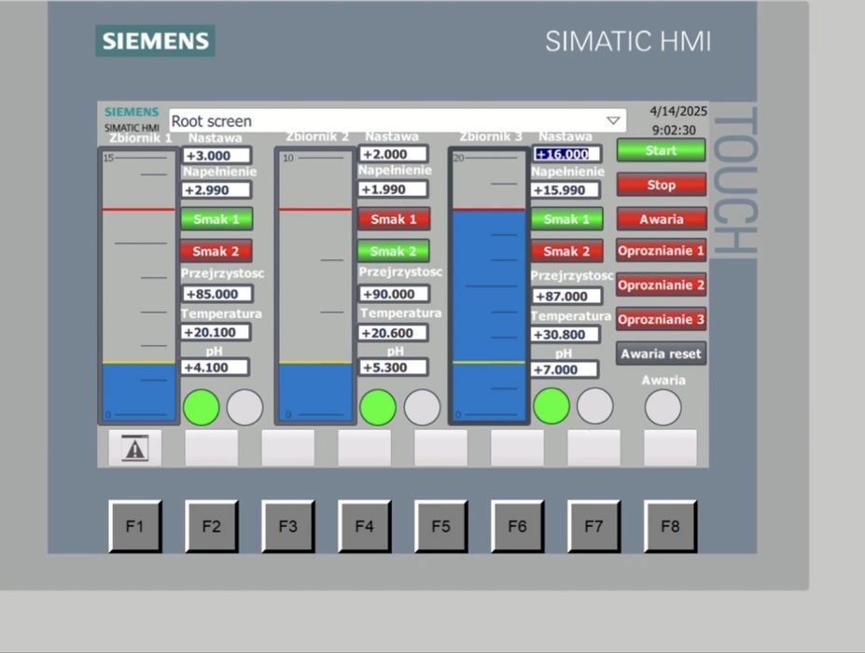Activate Oproznianie 1 button
The height and width of the screenshot is (653, 865).
pyautogui.click(x=661, y=250)
